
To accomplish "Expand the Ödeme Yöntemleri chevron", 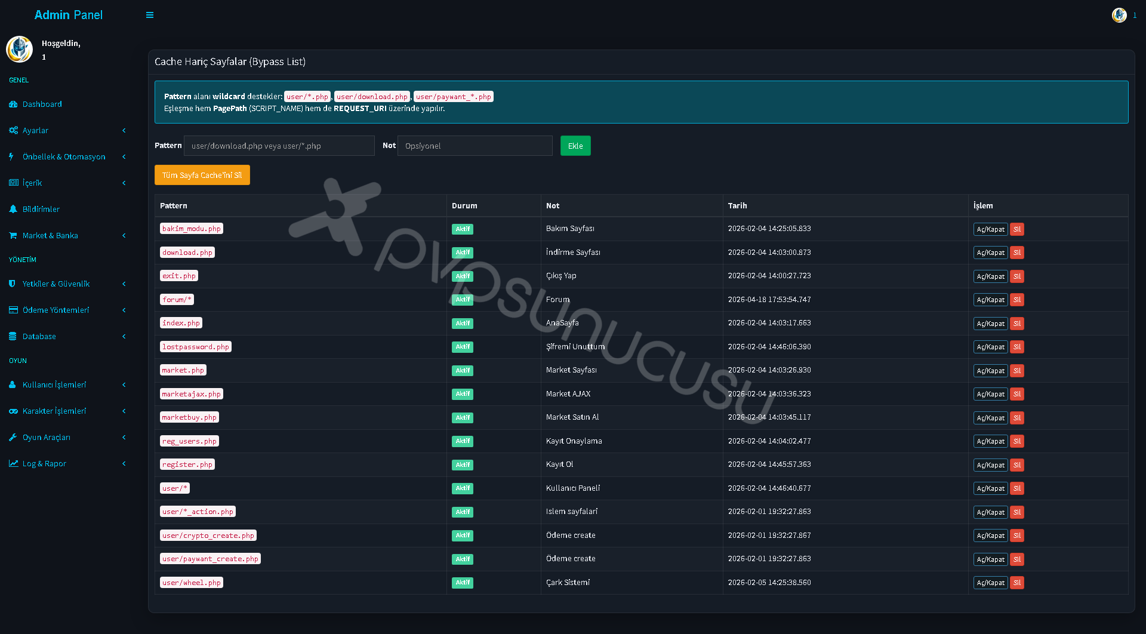I will click(x=124, y=310).
